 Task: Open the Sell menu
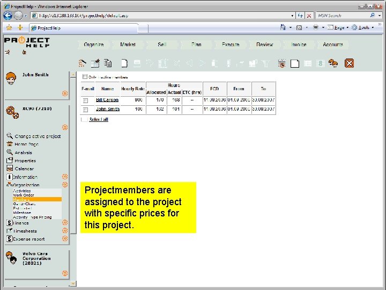tap(162, 45)
